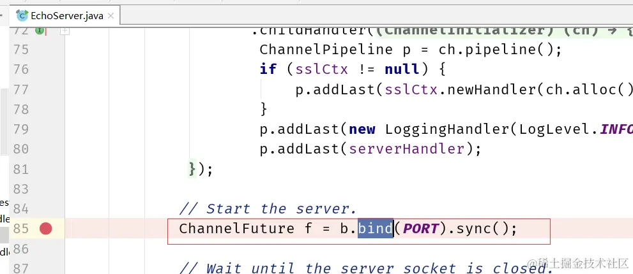Click ChannelFuture type on line 85
The width and height of the screenshot is (633, 274).
236,229
